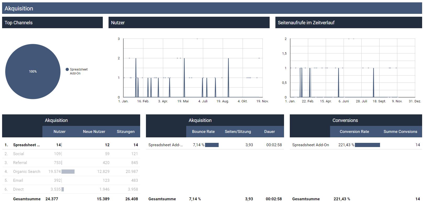This screenshot has height=205, width=425.
Task: Click the 221,43 % conversion rate bar
Action: 367,145
